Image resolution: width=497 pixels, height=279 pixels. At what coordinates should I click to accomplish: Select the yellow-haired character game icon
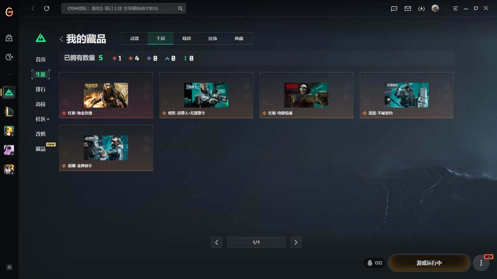[9, 131]
